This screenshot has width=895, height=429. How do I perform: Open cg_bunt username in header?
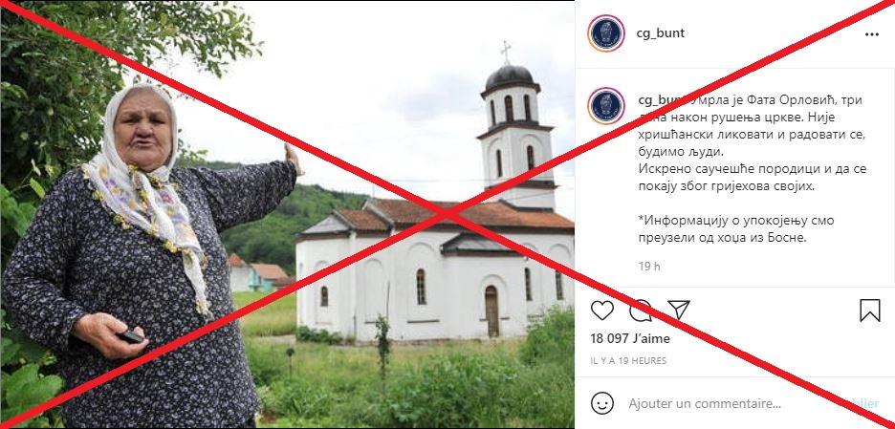click(661, 33)
